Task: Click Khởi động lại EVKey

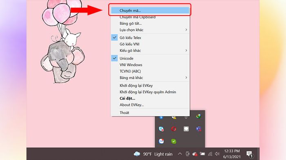Action: click(x=150, y=86)
